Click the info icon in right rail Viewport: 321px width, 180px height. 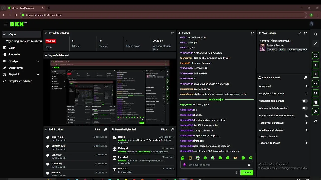(x=315, y=34)
